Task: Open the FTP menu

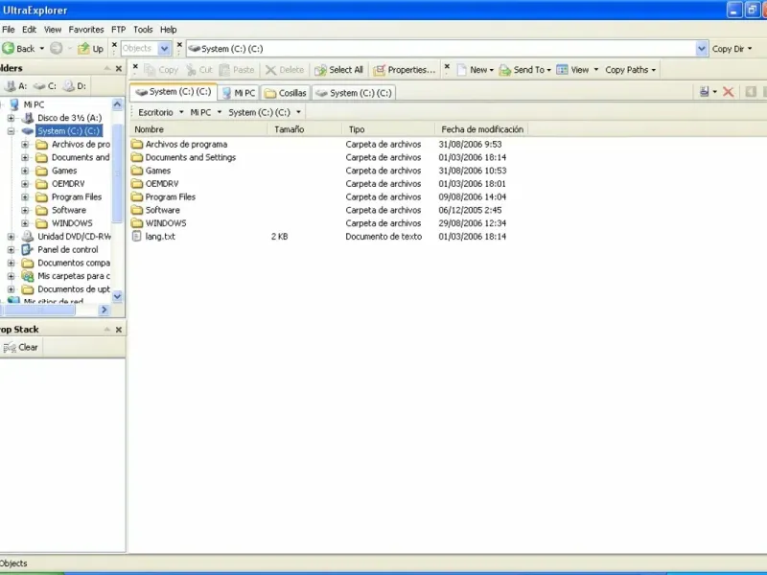Action: tap(118, 30)
